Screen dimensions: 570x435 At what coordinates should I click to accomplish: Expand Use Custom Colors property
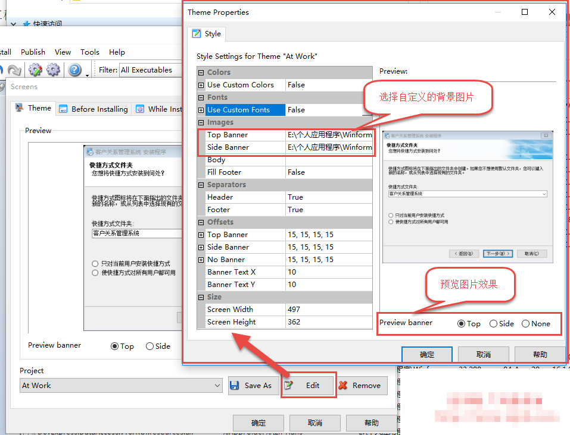pyautogui.click(x=201, y=85)
